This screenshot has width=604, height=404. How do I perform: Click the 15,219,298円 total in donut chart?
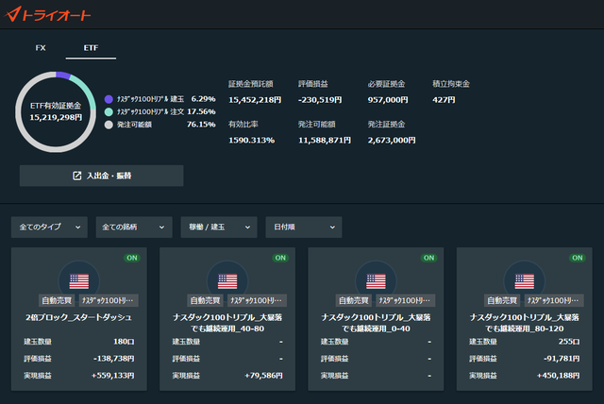(x=56, y=117)
